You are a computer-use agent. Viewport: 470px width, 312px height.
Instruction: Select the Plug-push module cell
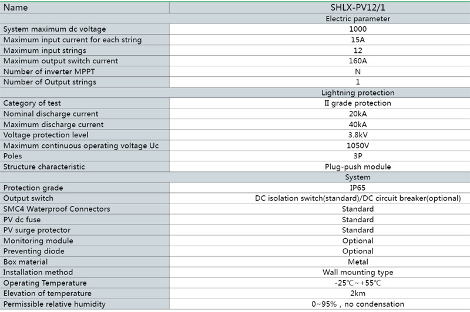point(357,167)
